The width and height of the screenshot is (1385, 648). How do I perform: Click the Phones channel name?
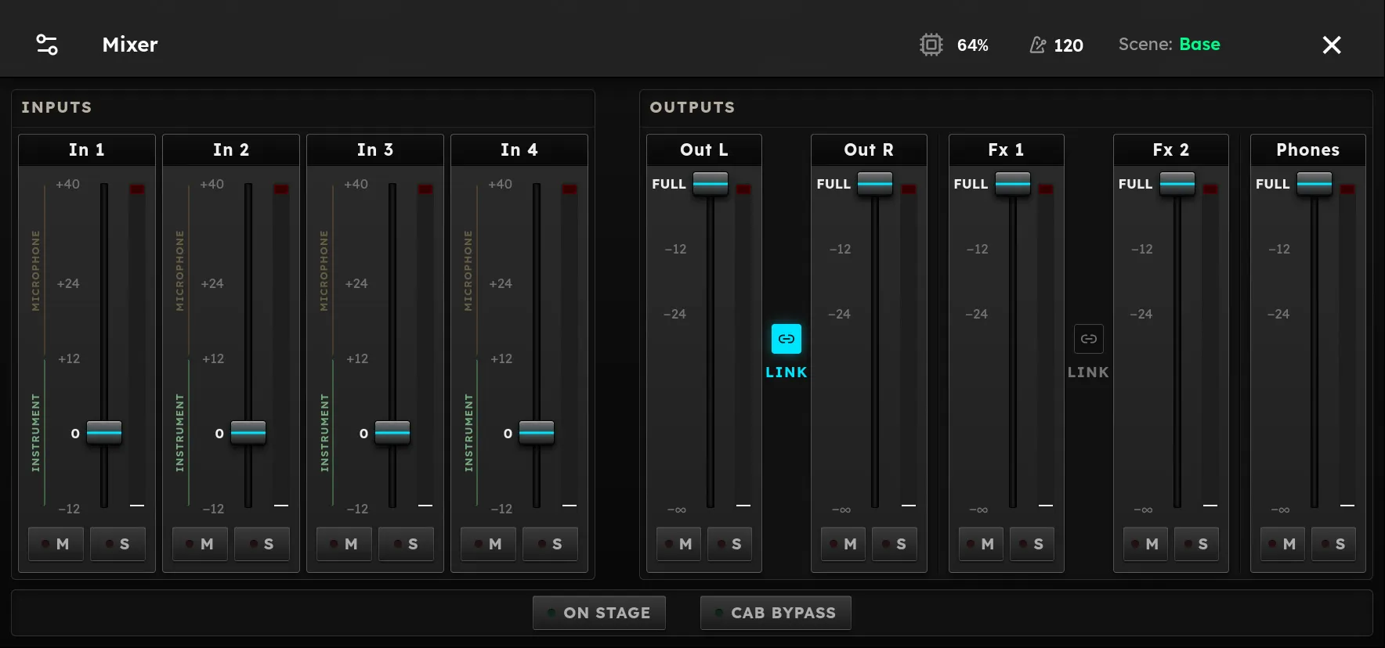1308,149
